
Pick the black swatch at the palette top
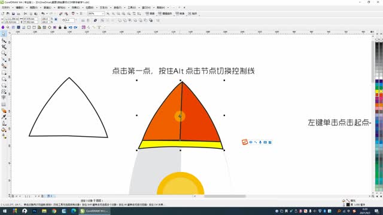click(x=377, y=44)
